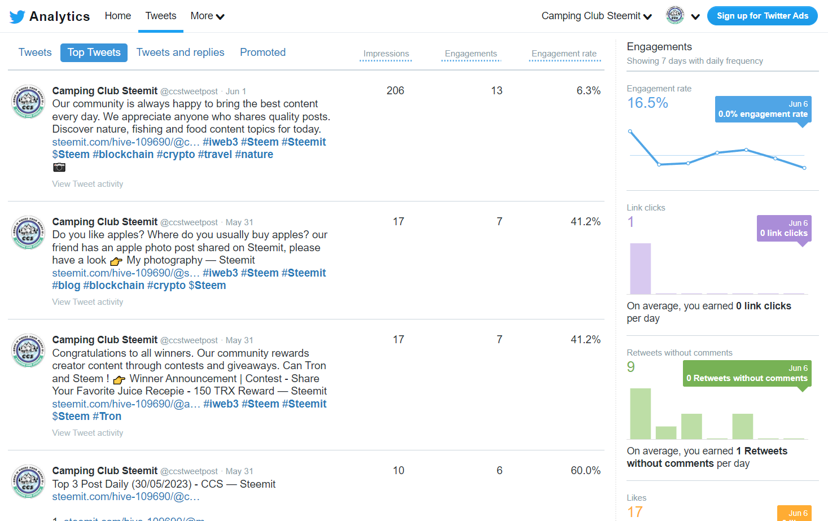Select the Tweets tab in the top navigation
828x521 pixels.
pos(161,16)
